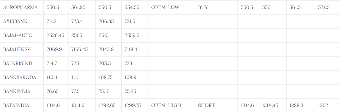Image resolution: width=339 pixels, height=112 pixels.
Task: Click the 1301.45 target cell for BATAINDIA
Action: point(273,105)
